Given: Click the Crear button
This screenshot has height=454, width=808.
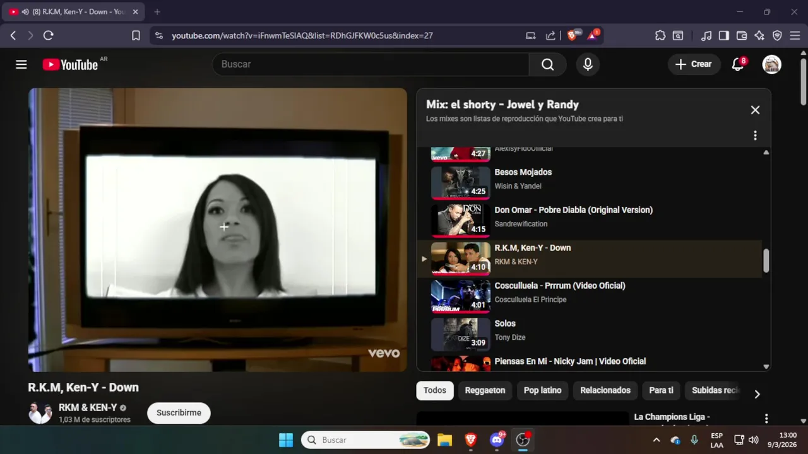Looking at the screenshot, I should [694, 64].
